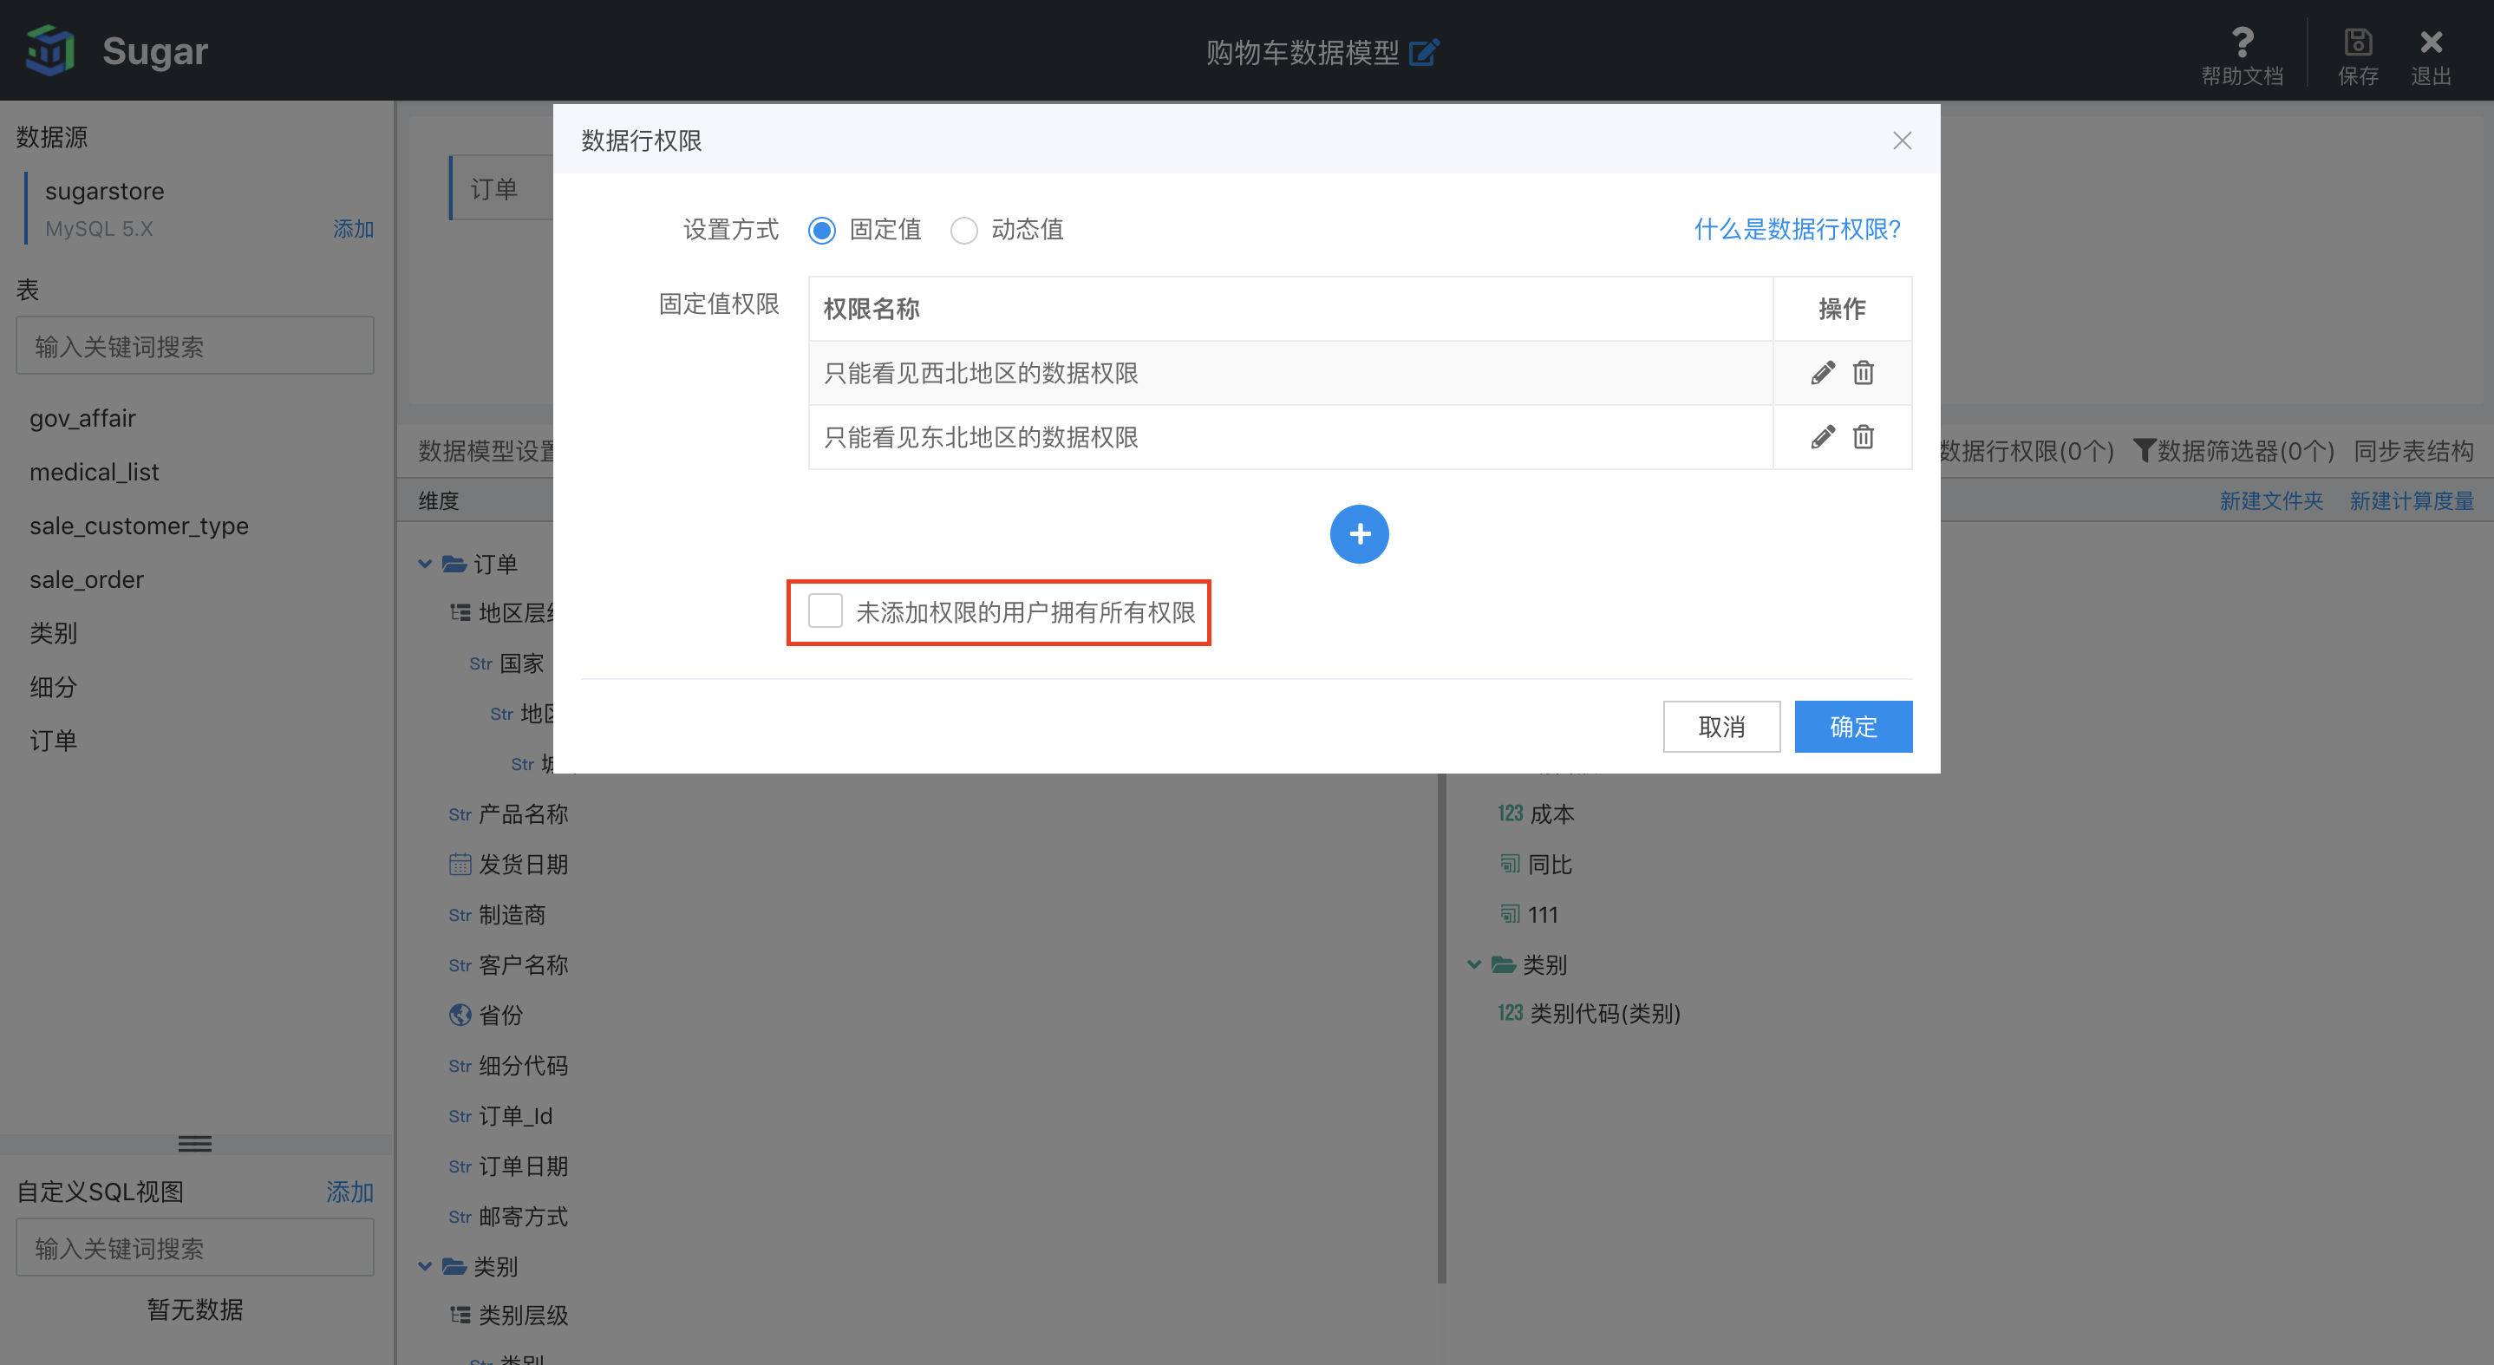Open 什么是数据行权限 help link

[1797, 230]
